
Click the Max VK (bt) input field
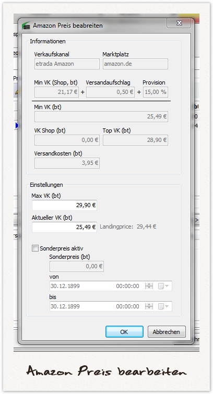click(64, 205)
